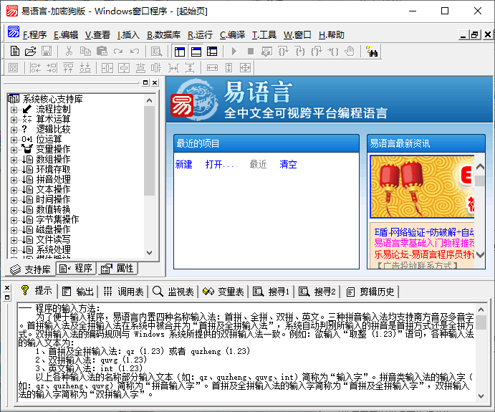Open the T.工具 menu
This screenshot has height=412, width=495.
(264, 34)
